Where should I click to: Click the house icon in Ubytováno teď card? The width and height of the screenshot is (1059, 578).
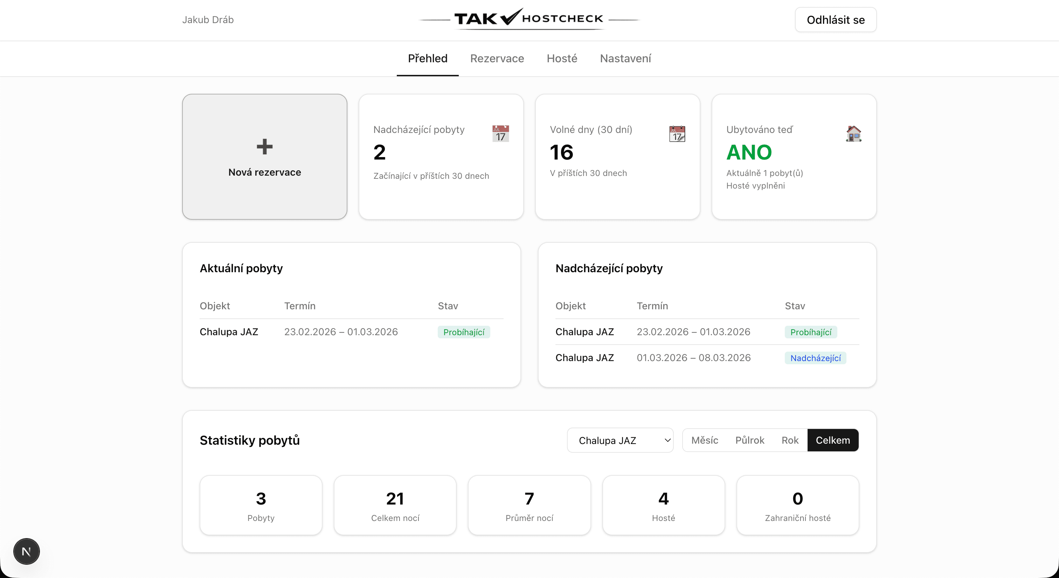[854, 134]
